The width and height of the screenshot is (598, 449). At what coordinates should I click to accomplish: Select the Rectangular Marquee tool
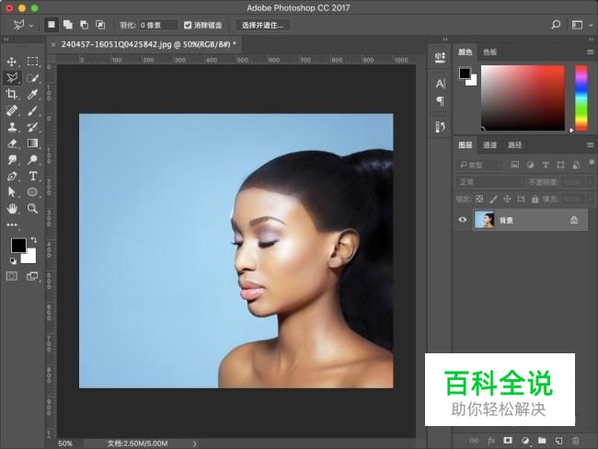[32, 62]
